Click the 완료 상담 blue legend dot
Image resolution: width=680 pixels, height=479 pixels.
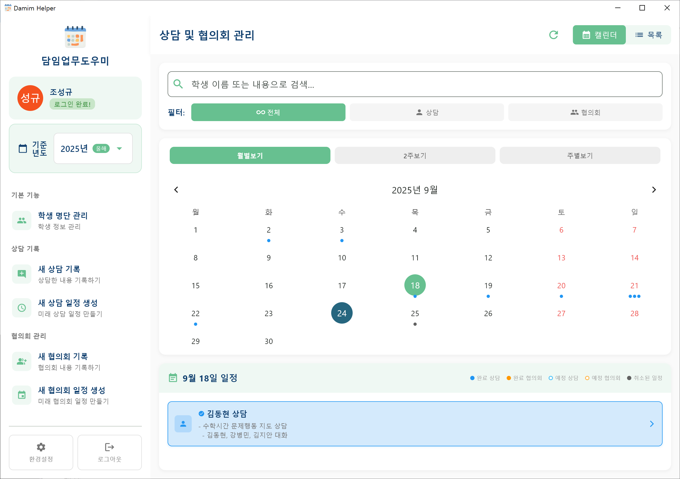click(472, 378)
